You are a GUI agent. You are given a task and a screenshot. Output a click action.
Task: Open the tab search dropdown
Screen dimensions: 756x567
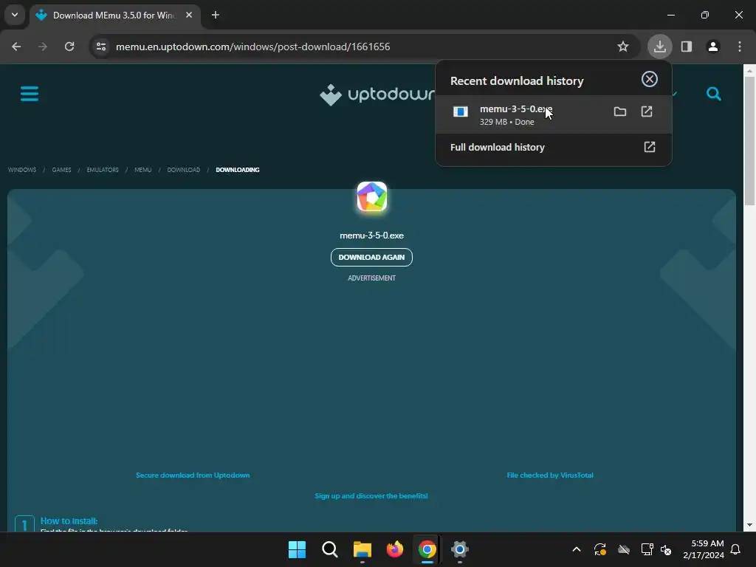tap(15, 15)
